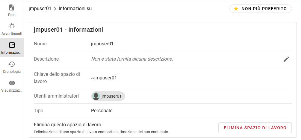Image resolution: width=301 pixels, height=140 pixels.
Task: Click the yellow star favorite icon
Action: [236, 9]
